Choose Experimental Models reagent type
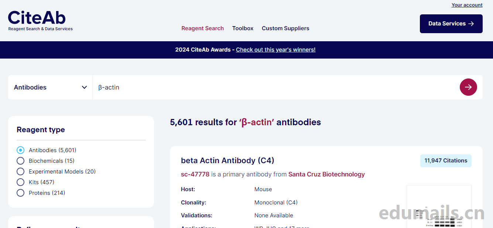Viewport: 493px width, 228px height. coord(21,172)
